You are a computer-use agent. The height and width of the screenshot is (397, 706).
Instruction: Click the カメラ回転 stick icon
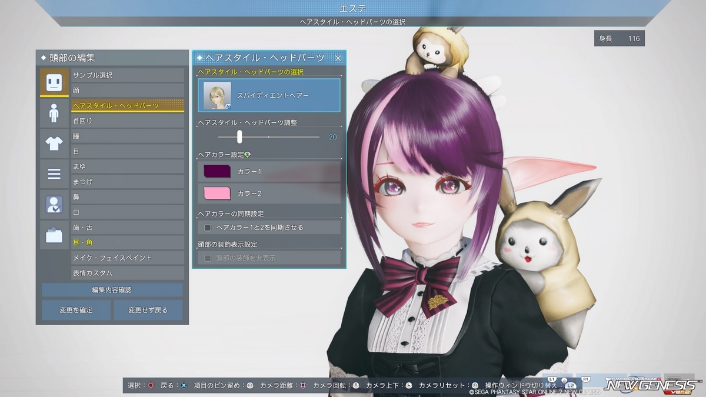tap(356, 385)
